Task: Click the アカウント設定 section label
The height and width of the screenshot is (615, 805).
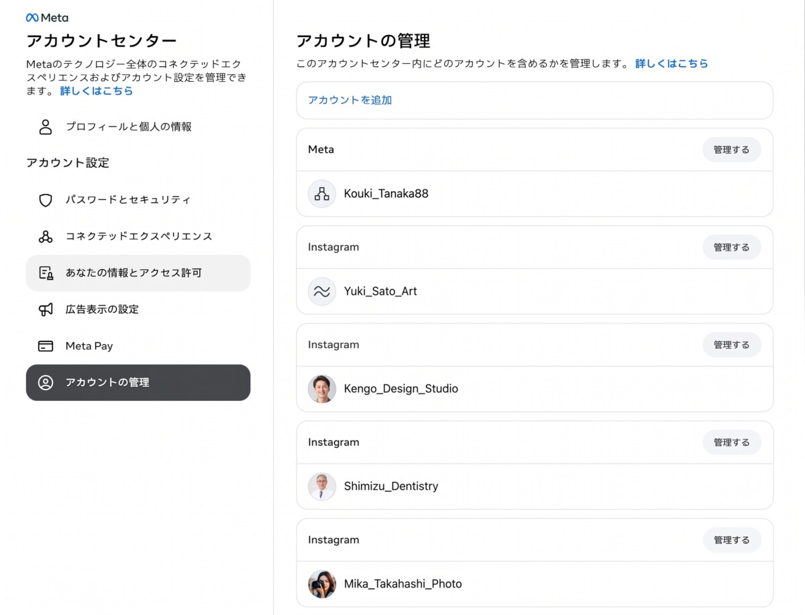Action: click(68, 163)
